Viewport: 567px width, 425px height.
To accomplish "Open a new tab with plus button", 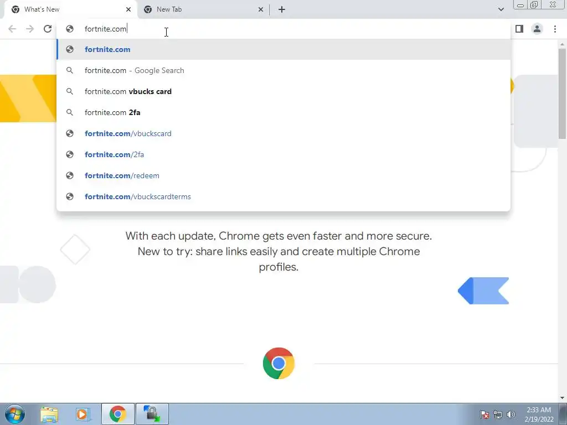I will coord(282,9).
